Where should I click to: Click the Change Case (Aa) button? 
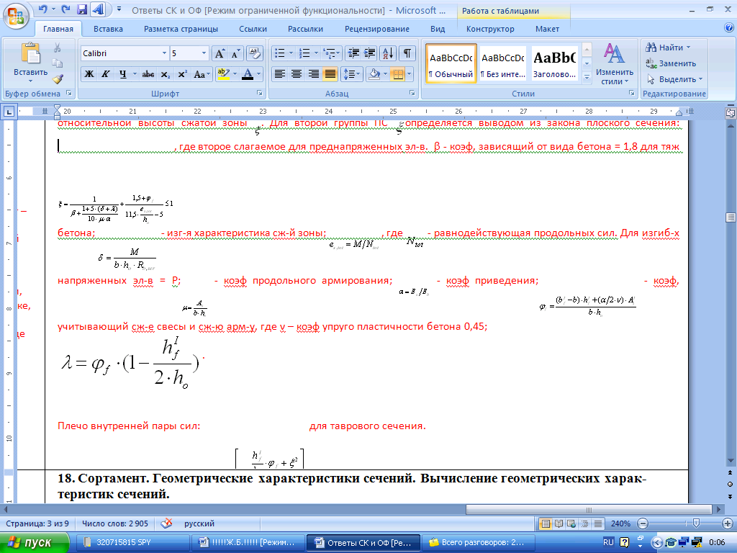coord(202,74)
